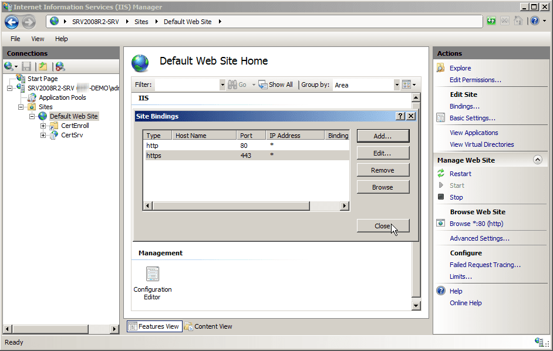Select the https port 443 binding row
553x351 pixels.
246,155
